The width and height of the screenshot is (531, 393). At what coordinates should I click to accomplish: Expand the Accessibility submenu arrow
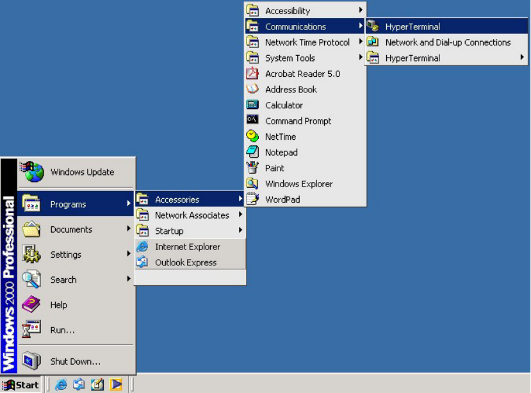(x=361, y=10)
